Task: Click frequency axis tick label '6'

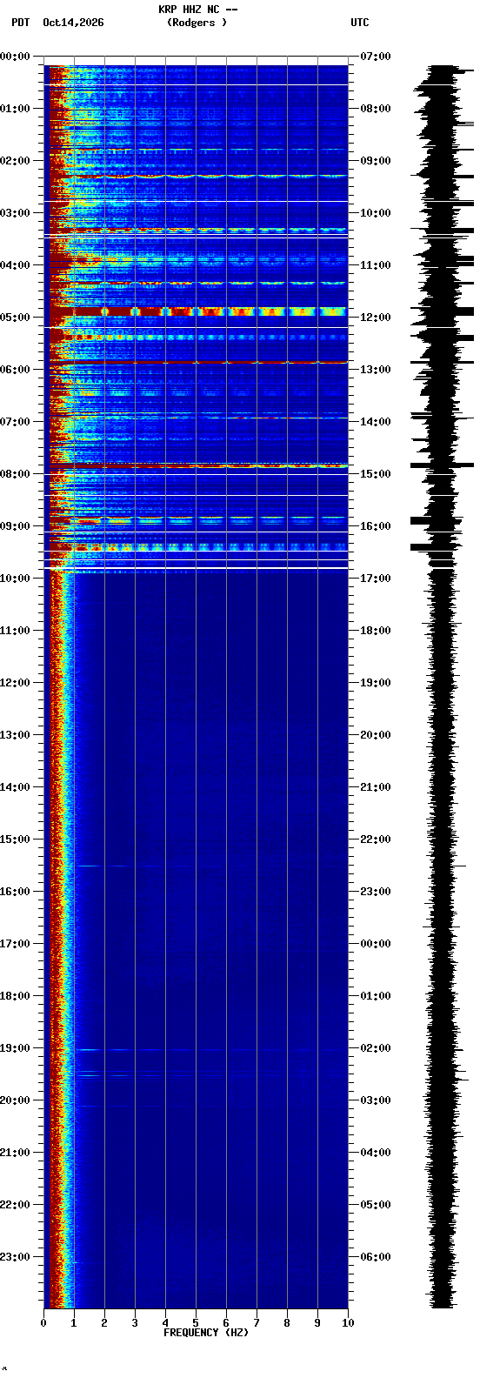Action: point(226,1323)
